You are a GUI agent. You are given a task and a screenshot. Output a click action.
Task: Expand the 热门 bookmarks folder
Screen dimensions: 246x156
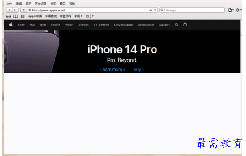[x=90, y=16]
